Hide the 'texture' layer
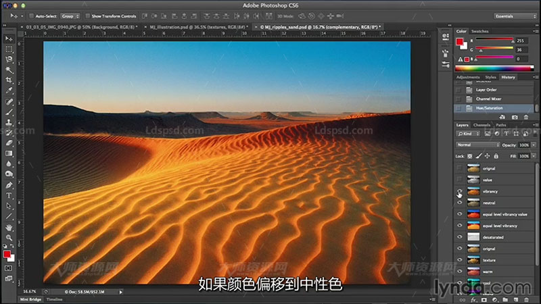 click(x=459, y=260)
